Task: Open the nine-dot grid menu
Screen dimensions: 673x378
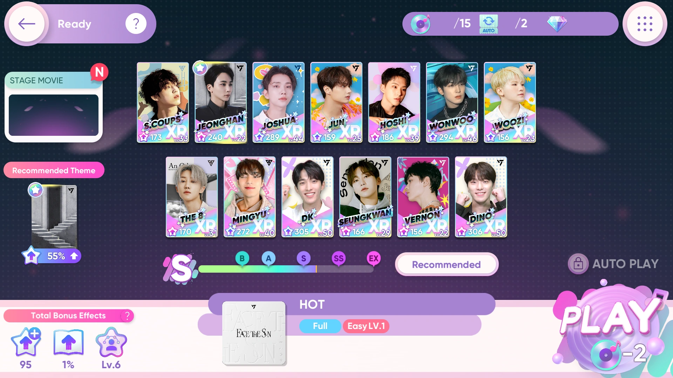Action: (x=645, y=24)
